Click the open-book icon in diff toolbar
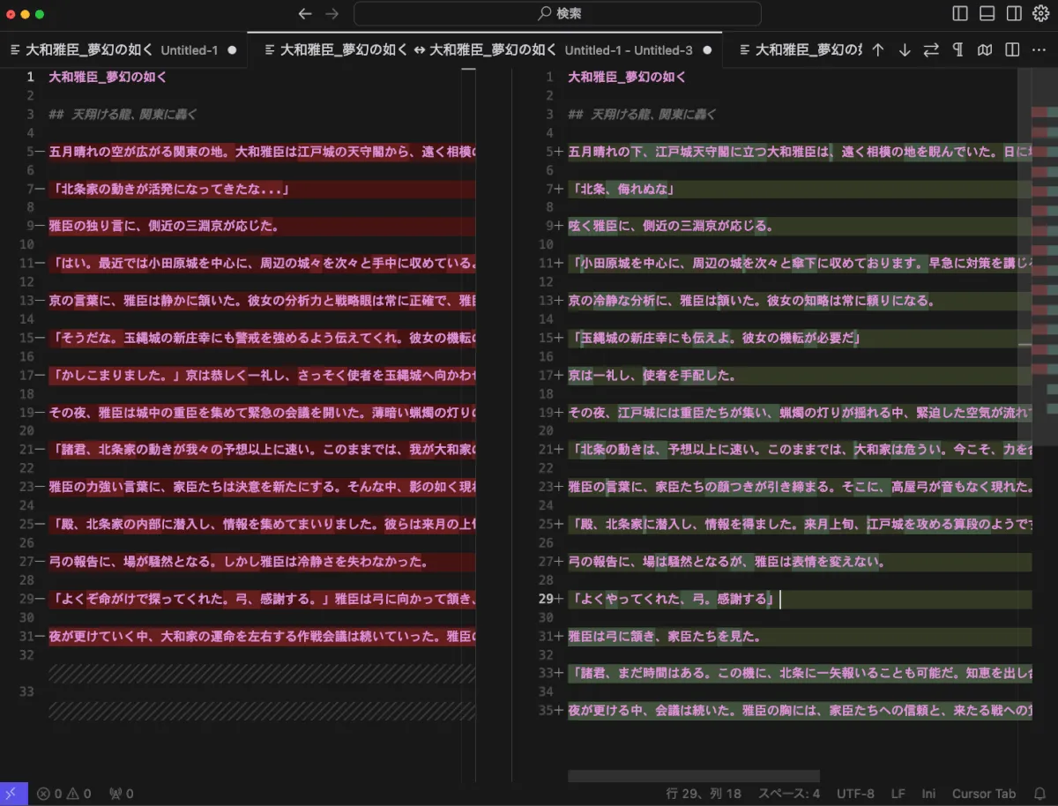The height and width of the screenshot is (806, 1058). [985, 50]
